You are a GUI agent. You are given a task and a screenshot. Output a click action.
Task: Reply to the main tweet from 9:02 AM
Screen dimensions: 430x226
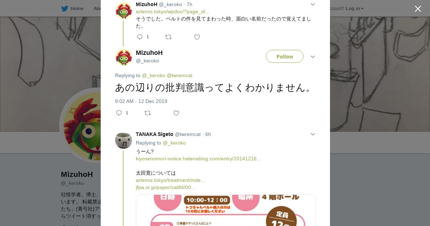coord(119,113)
